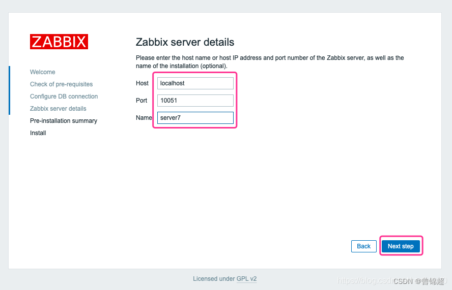Click the Install step in sidebar

(x=38, y=133)
